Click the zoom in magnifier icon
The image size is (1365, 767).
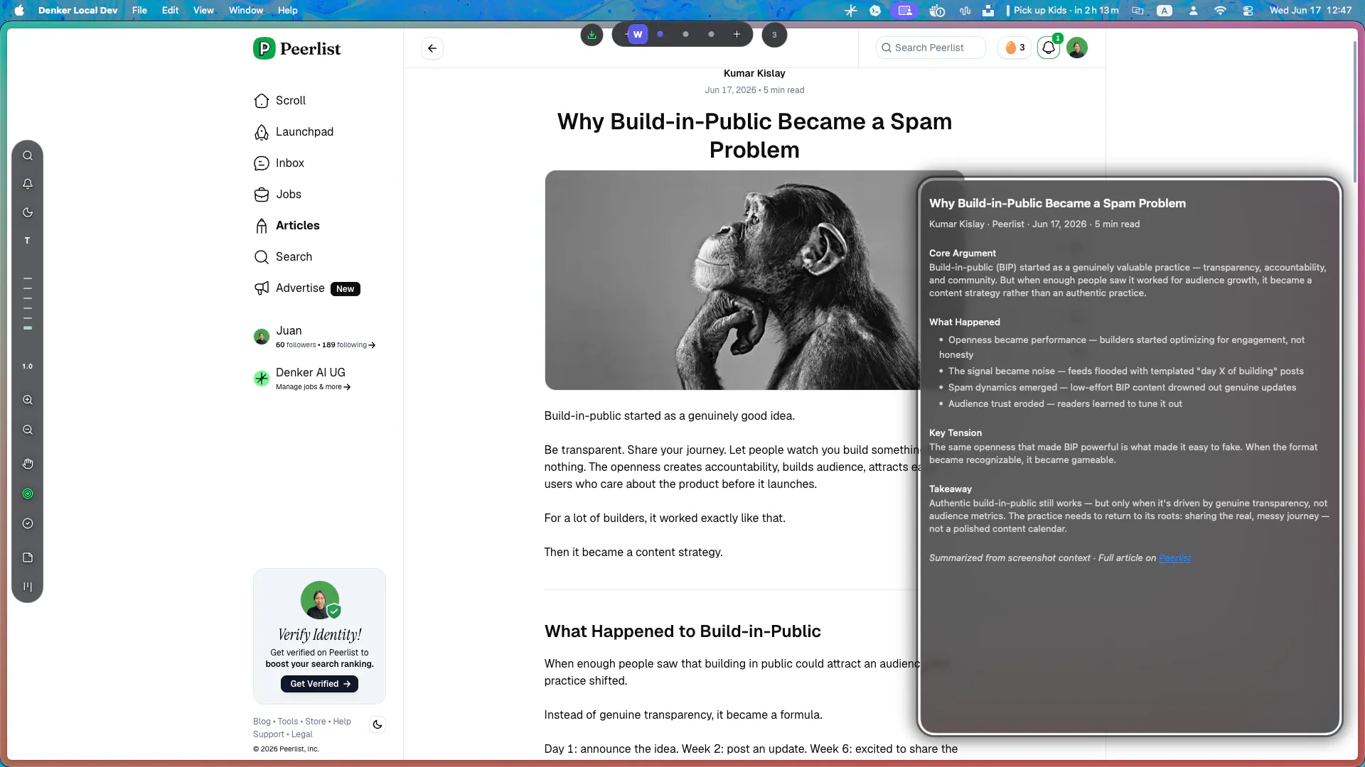click(28, 400)
